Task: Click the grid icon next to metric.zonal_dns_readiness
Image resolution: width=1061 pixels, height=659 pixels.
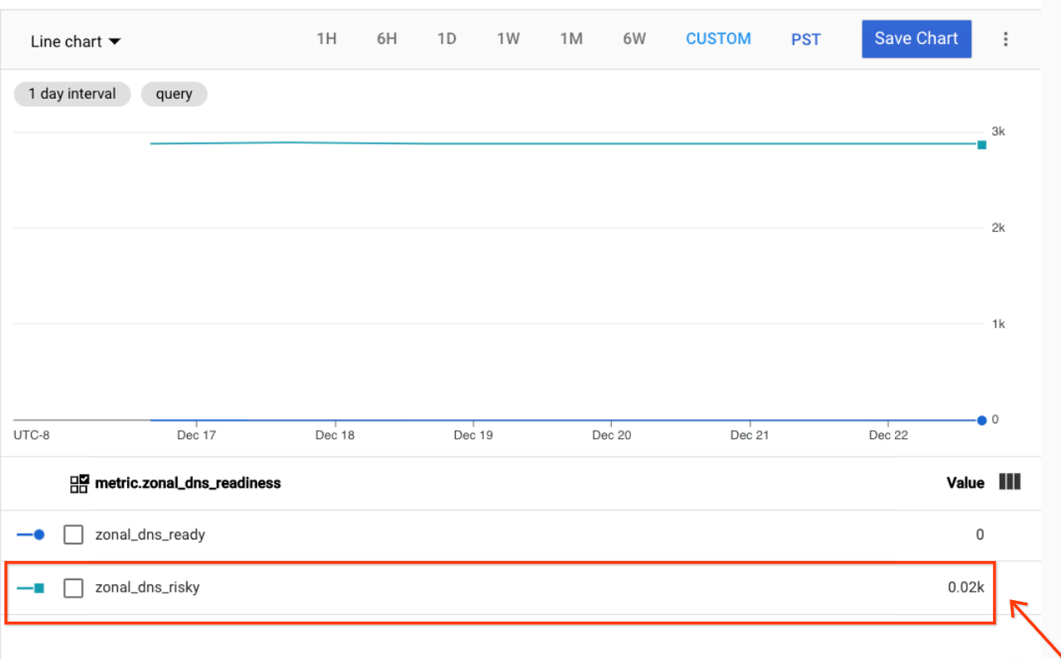Action: (x=79, y=482)
